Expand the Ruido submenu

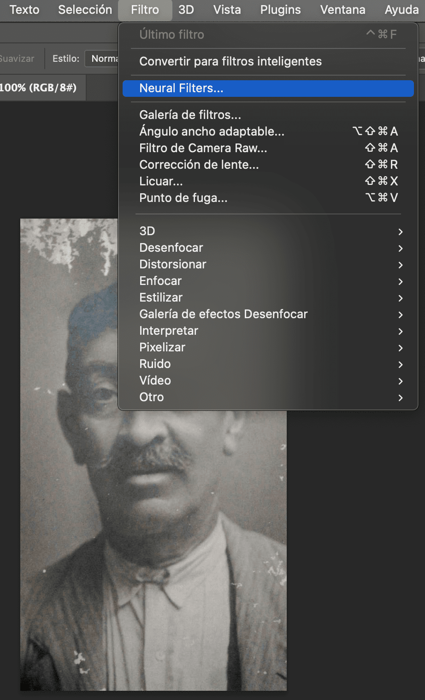[268, 364]
